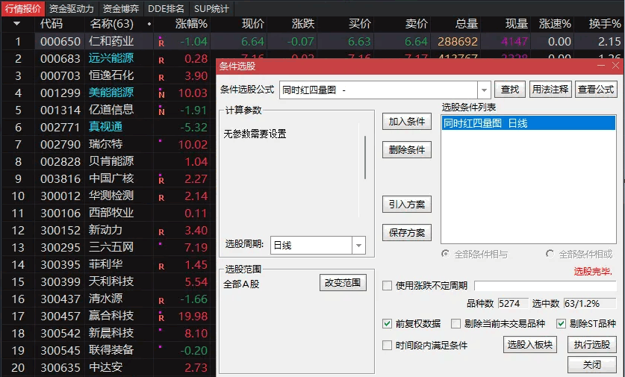Switch to DDE排名 tab
This screenshot has height=377, width=625.
click(166, 8)
